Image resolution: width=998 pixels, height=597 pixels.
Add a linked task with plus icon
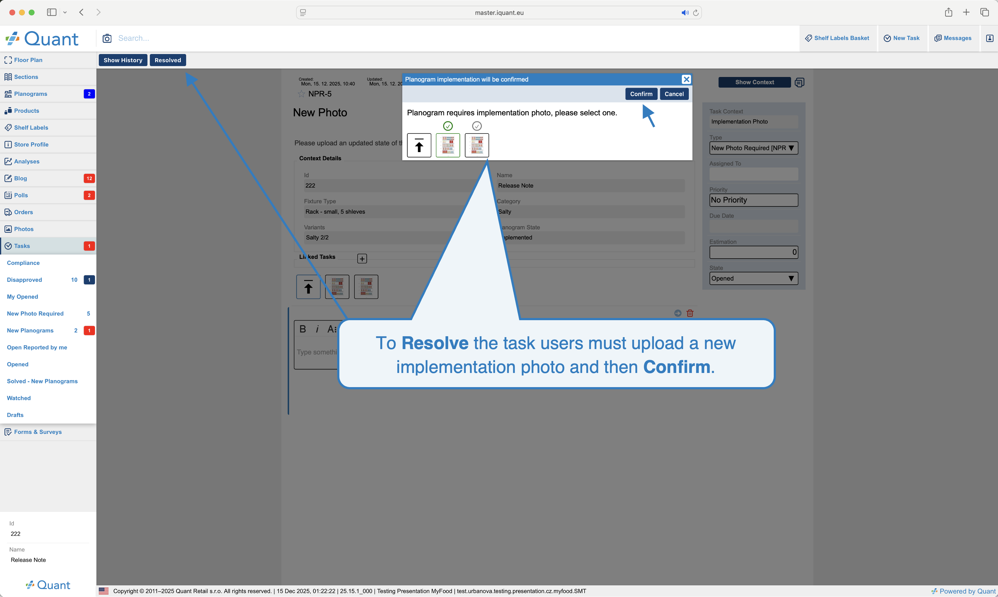tap(362, 259)
